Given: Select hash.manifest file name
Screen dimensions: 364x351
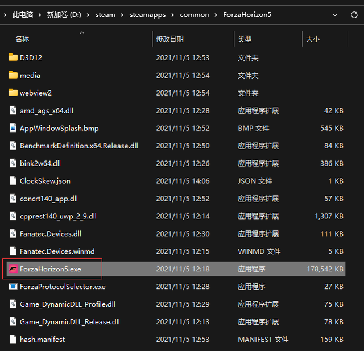Looking at the screenshot, I should (x=42, y=340).
